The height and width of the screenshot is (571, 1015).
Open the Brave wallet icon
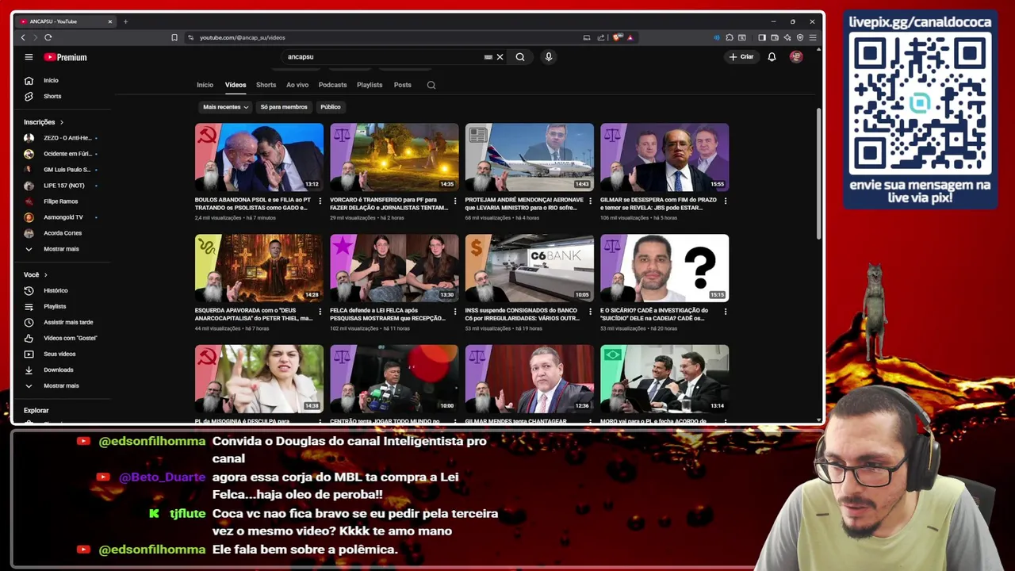pos(775,37)
